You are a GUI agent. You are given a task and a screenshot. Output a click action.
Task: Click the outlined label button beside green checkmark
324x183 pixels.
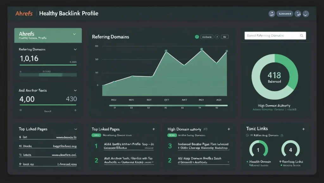(x=207, y=37)
